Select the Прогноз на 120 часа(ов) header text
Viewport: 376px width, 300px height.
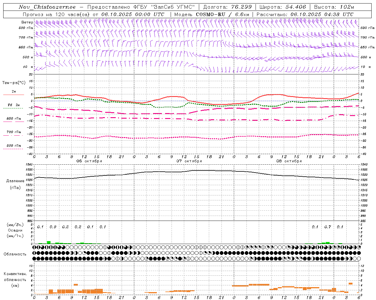(57, 14)
